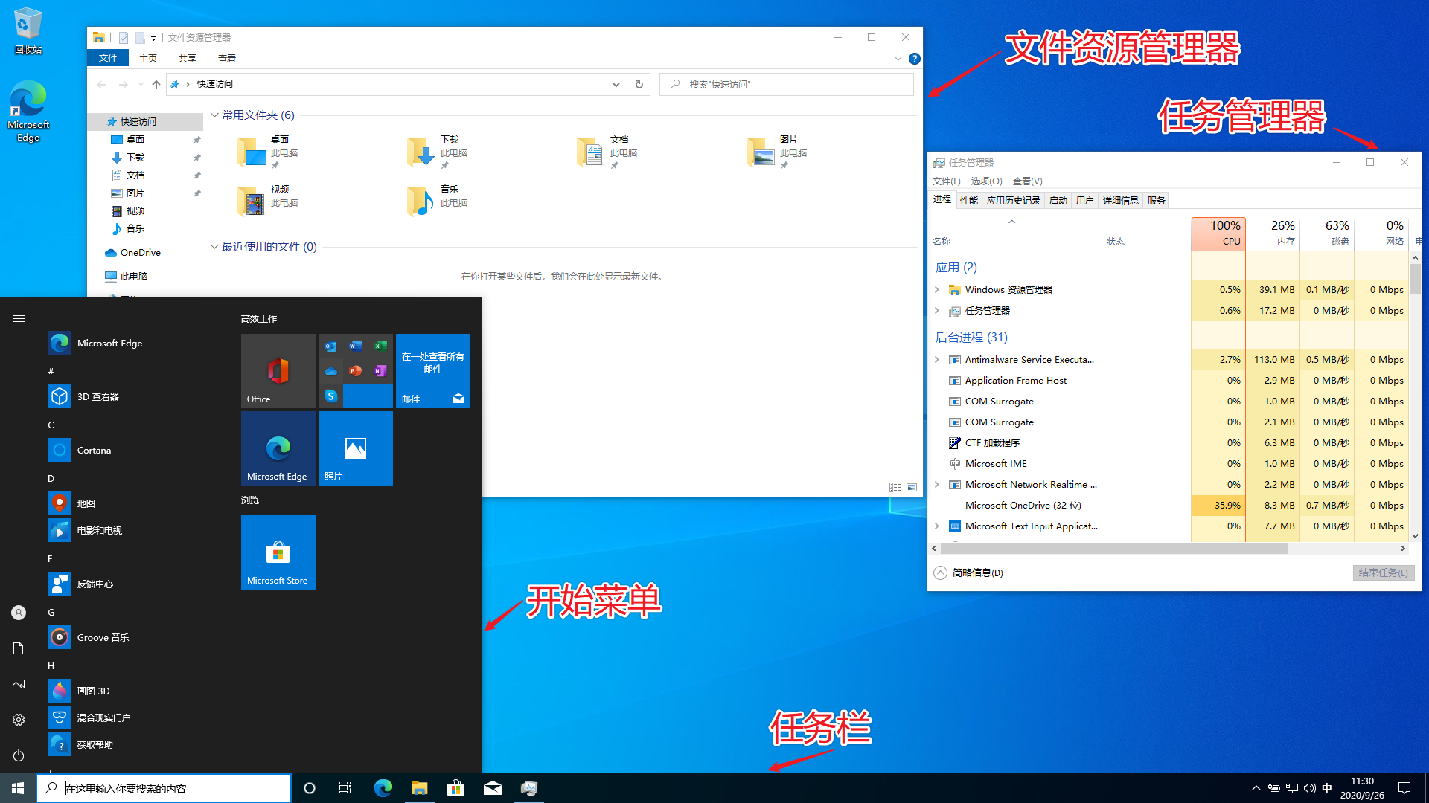Open the quick access toolbar dropdown
The width and height of the screenshot is (1429, 803).
(x=154, y=38)
